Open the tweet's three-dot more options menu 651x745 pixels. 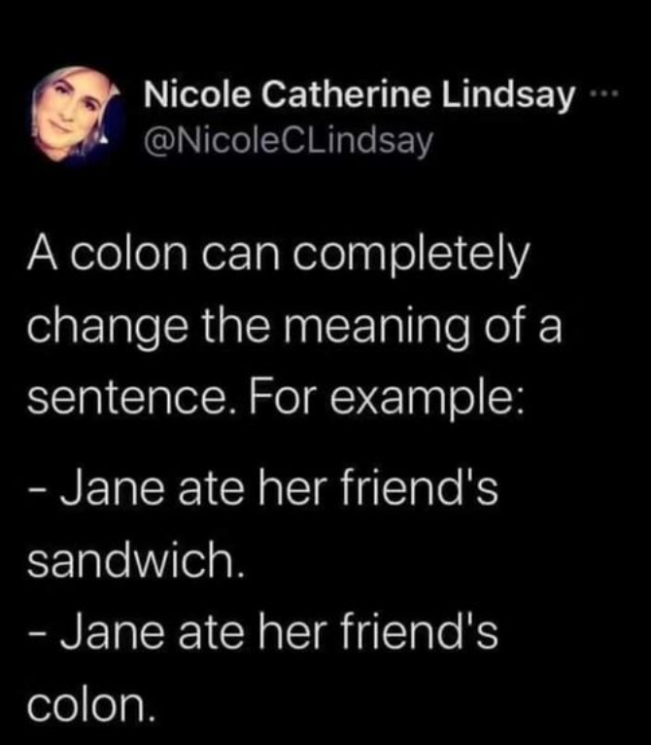pos(602,97)
